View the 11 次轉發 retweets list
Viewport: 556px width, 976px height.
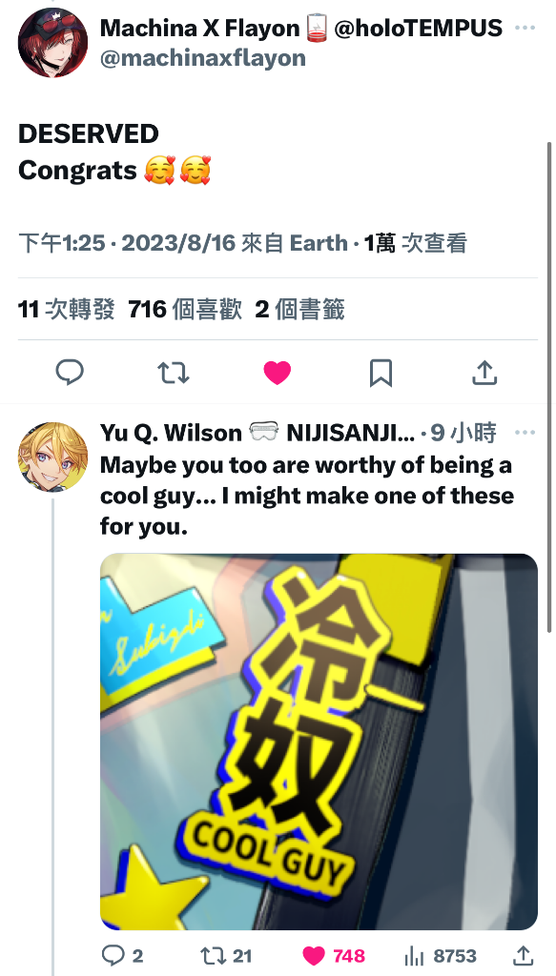pos(67,309)
